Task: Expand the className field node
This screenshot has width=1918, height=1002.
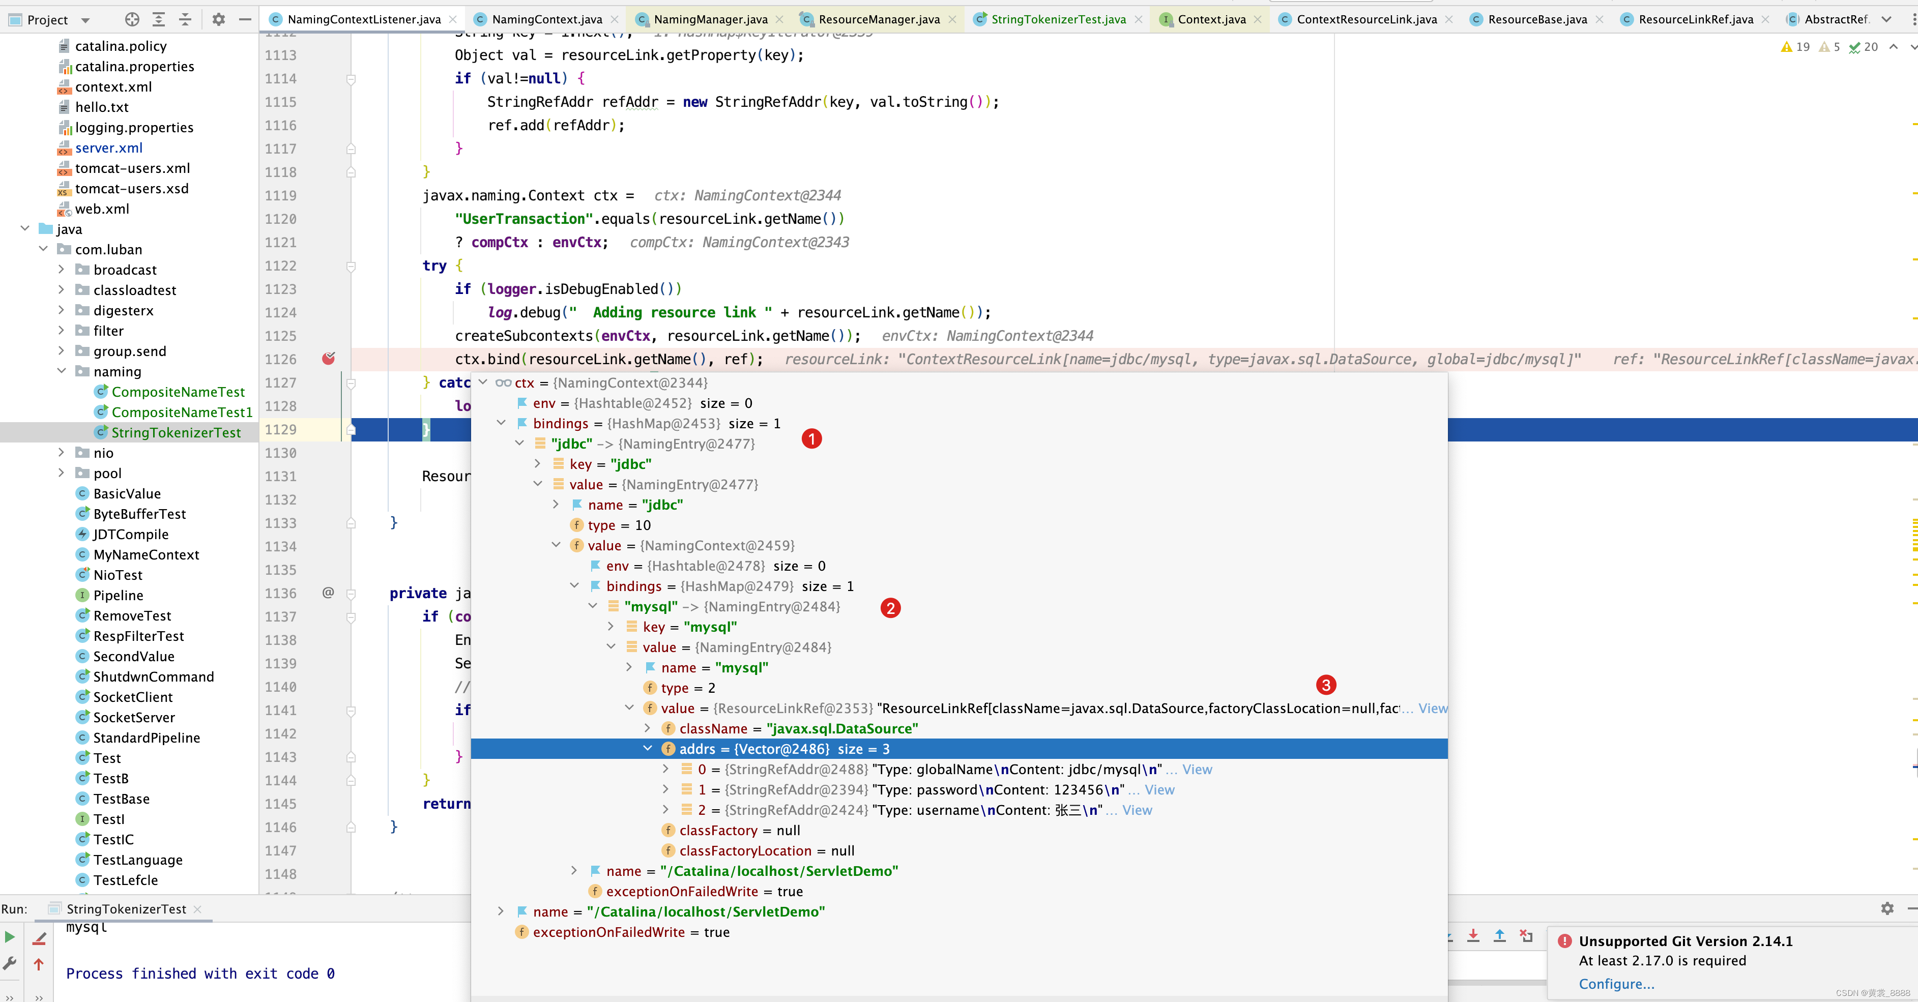Action: [x=648, y=728]
